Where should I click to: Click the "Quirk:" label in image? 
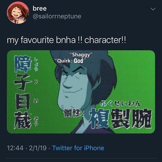[64, 61]
